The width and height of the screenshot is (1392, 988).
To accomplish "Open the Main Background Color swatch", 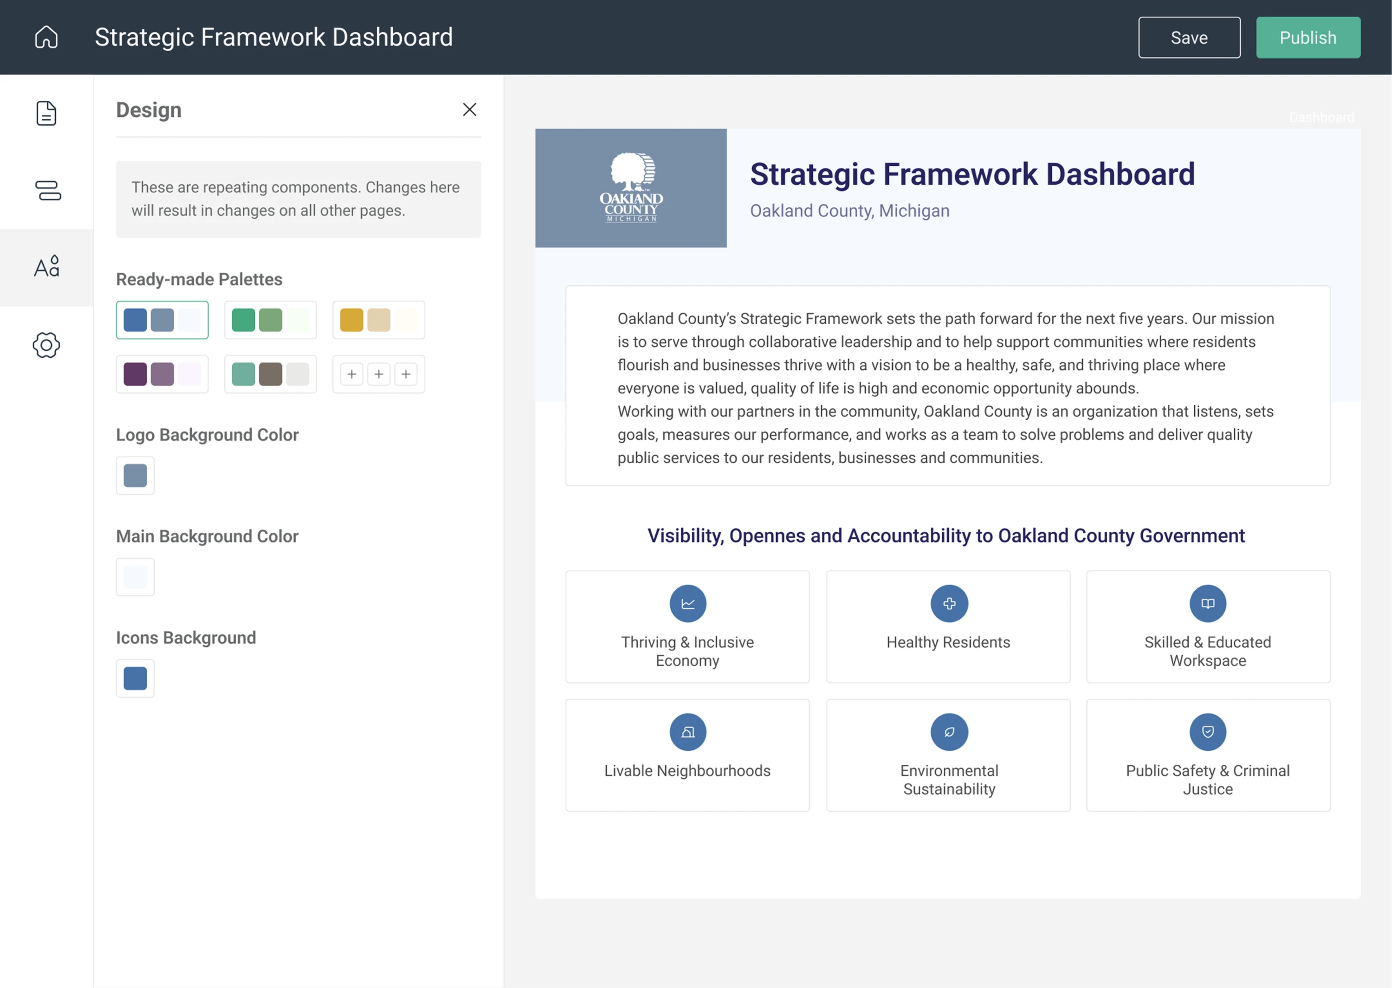I will pyautogui.click(x=135, y=576).
